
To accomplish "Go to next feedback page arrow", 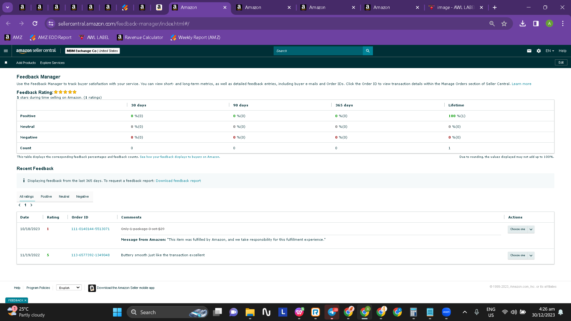I will pos(31,205).
